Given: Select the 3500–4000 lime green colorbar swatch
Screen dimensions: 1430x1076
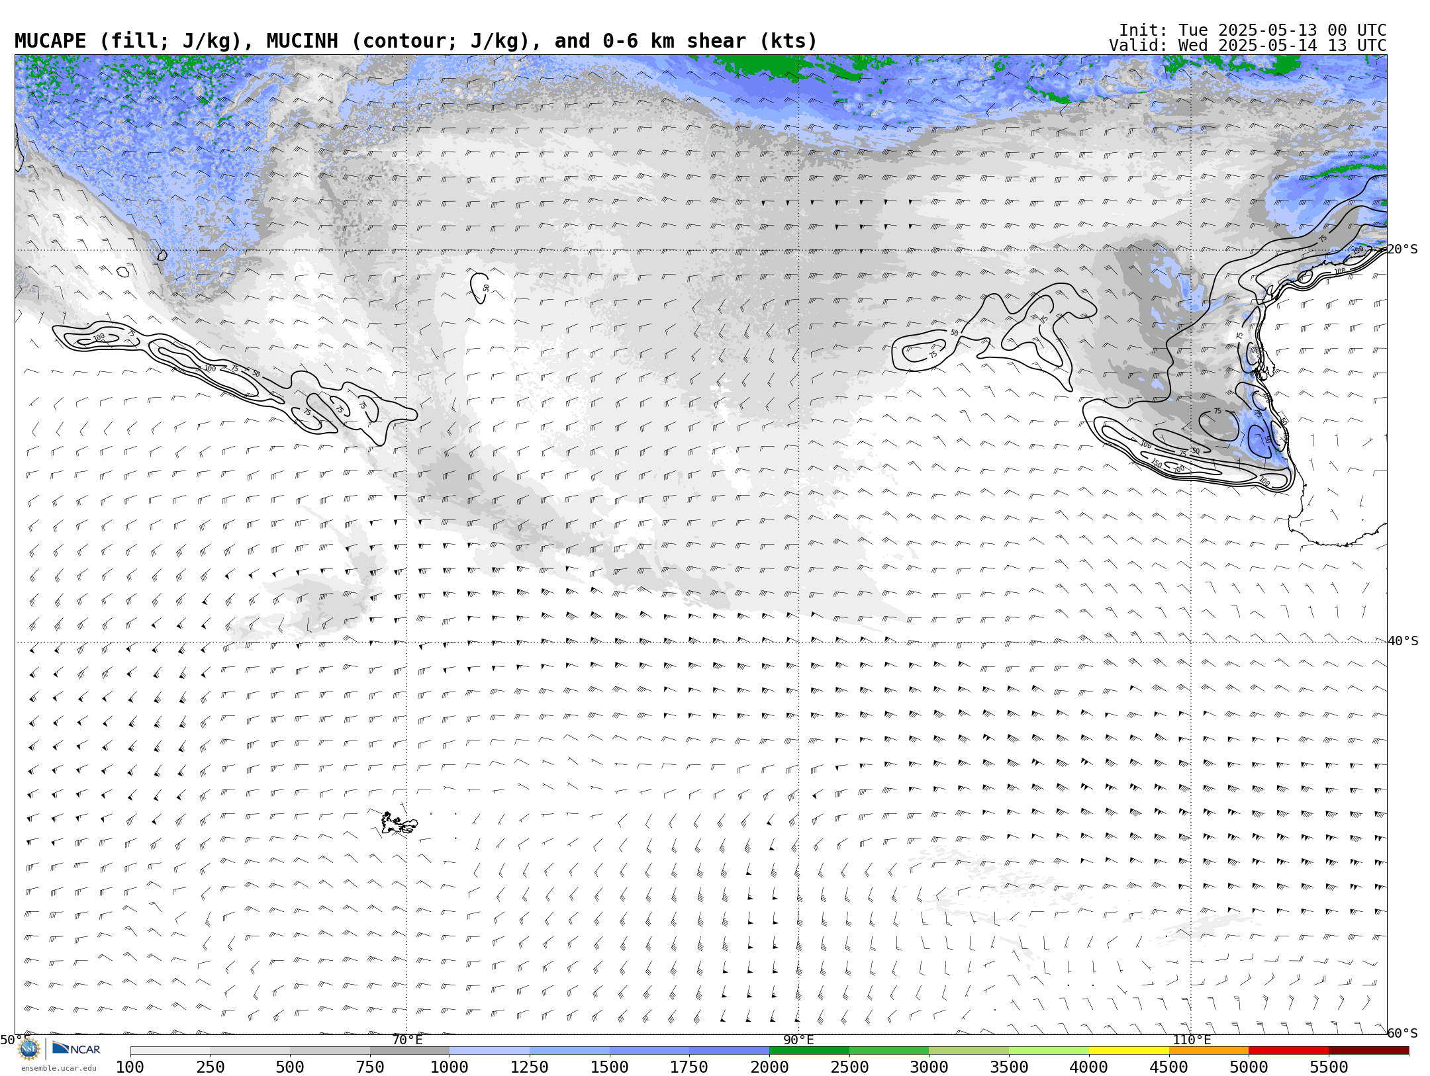Looking at the screenshot, I should (1049, 1051).
